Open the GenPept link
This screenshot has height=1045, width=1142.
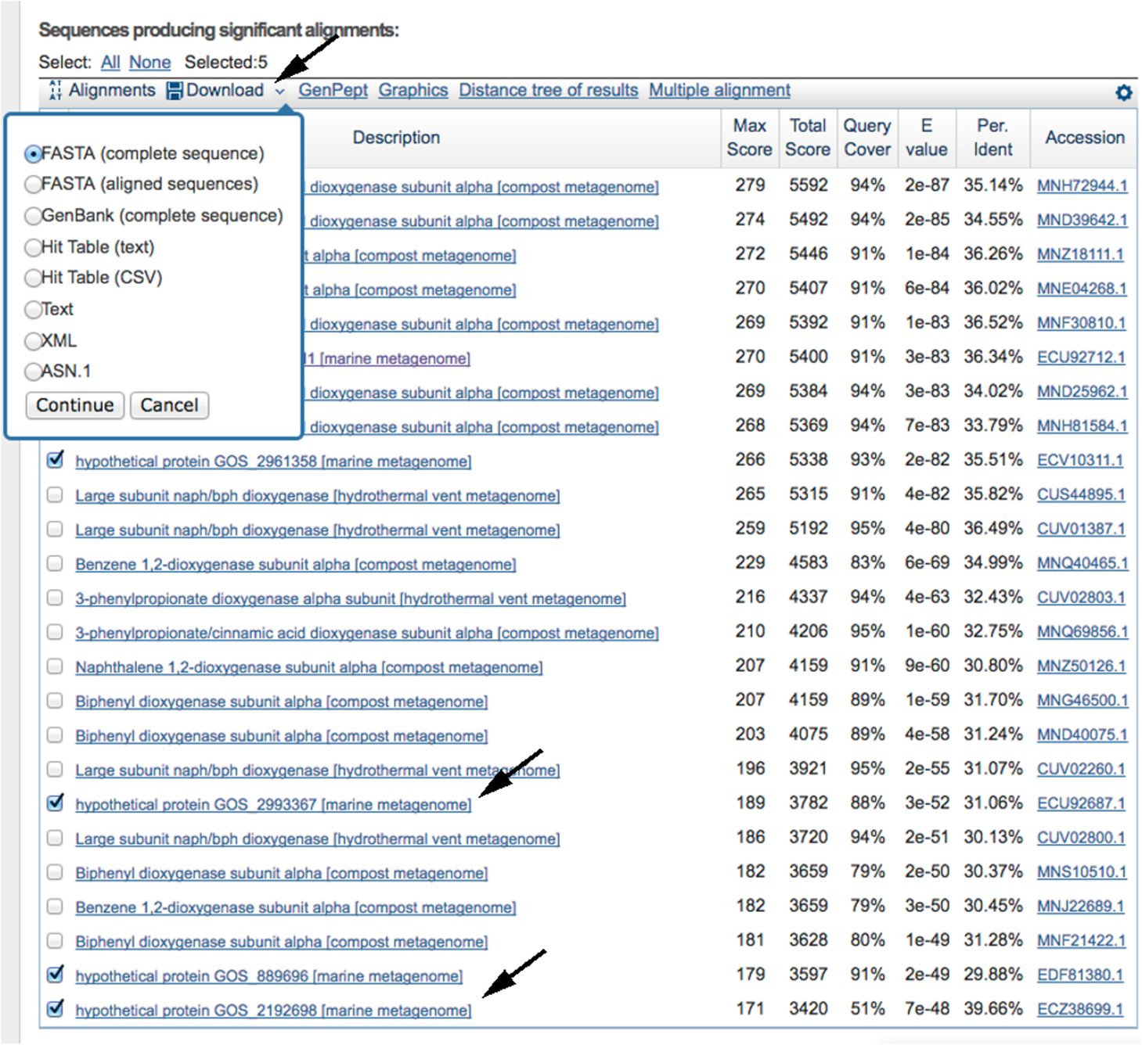click(333, 91)
